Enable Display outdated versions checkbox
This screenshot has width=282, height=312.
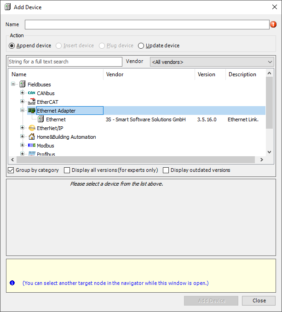(x=166, y=170)
